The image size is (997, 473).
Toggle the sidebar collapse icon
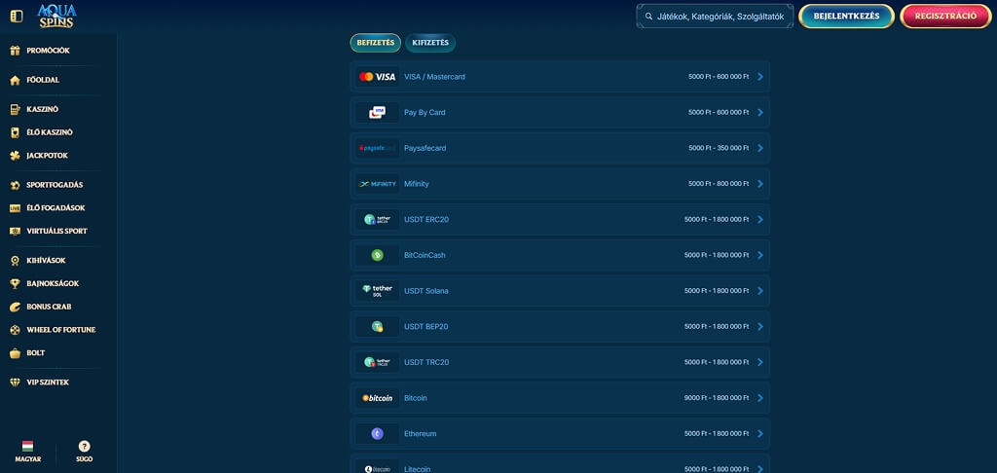point(17,17)
